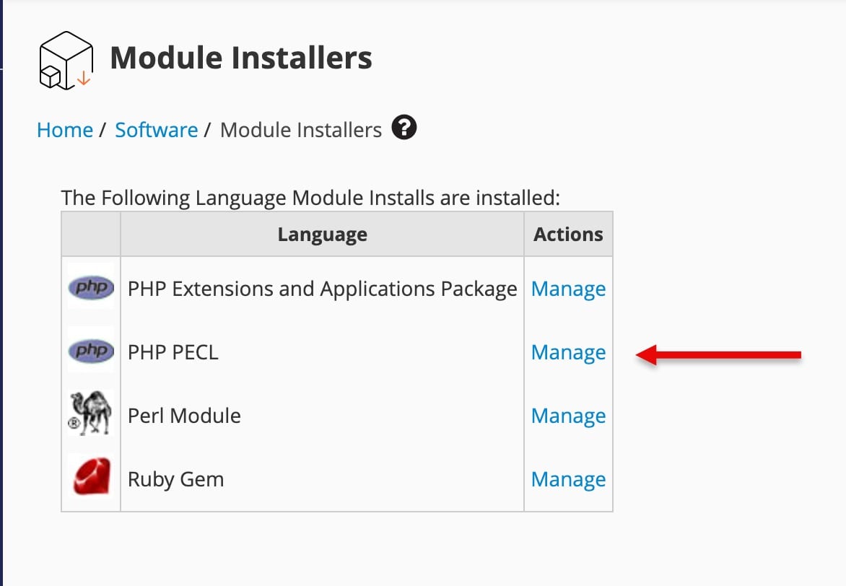
Task: Open the help question mark icon
Action: 404,128
